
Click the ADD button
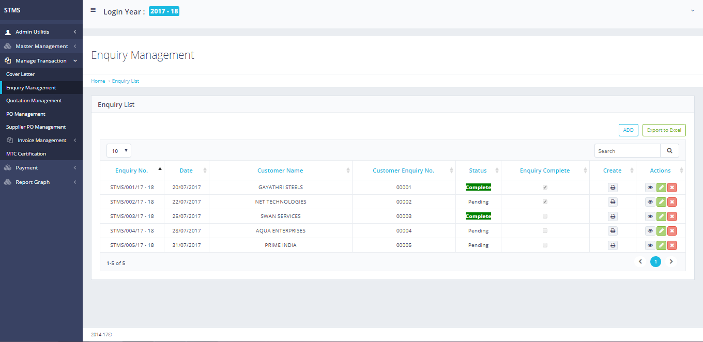point(628,130)
